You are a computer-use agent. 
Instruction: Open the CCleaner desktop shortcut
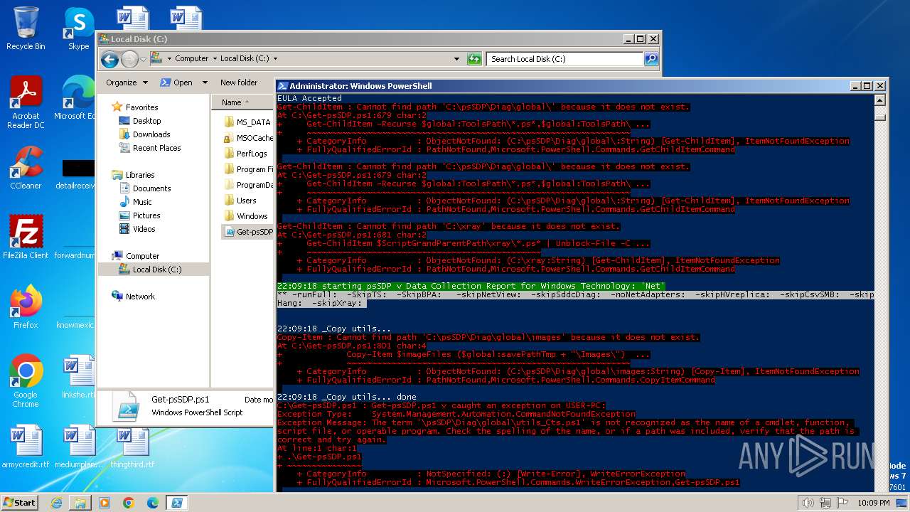pos(26,168)
